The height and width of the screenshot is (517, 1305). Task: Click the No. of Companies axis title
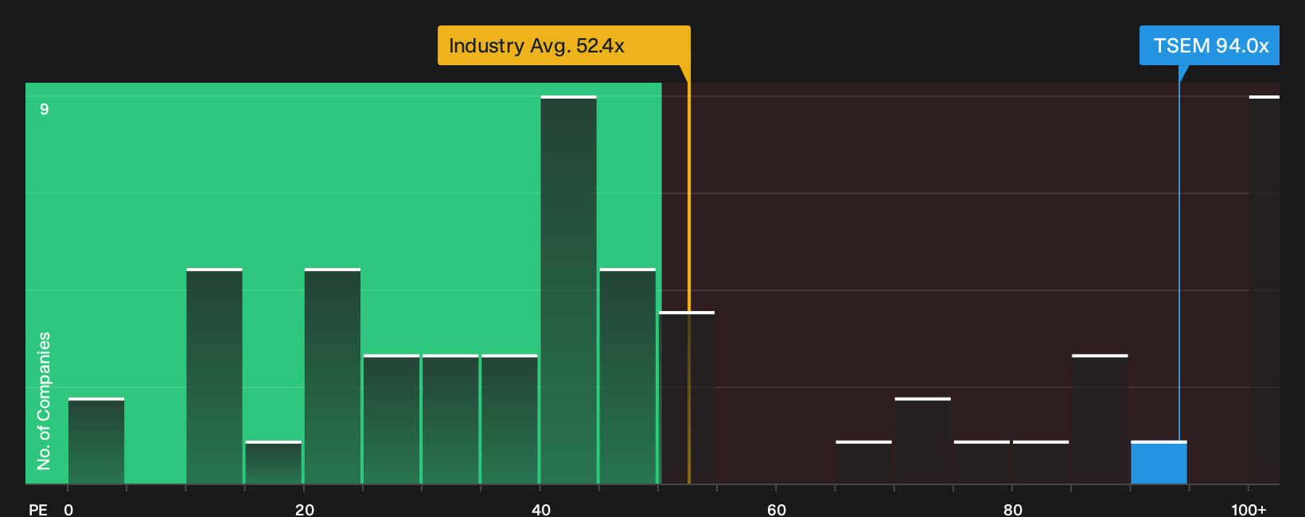44,401
